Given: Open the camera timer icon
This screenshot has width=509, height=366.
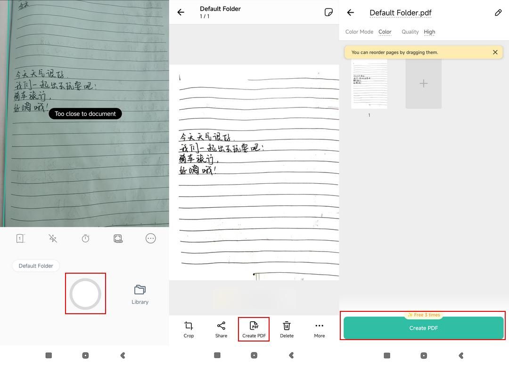Looking at the screenshot, I should [85, 238].
